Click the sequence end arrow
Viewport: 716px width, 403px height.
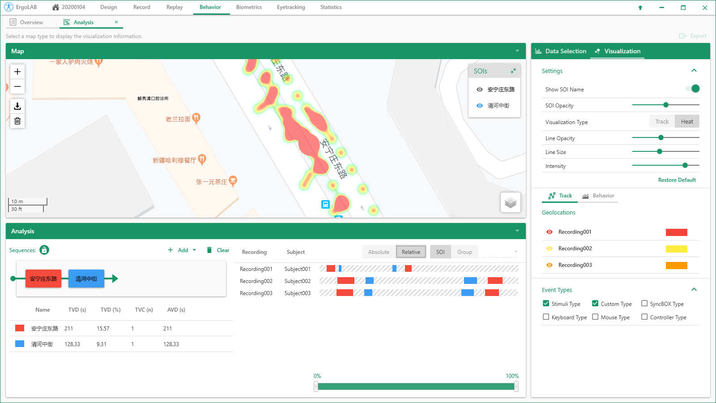115,279
